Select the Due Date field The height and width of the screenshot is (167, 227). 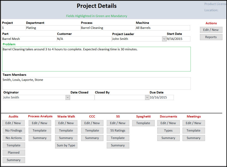[161, 98]
